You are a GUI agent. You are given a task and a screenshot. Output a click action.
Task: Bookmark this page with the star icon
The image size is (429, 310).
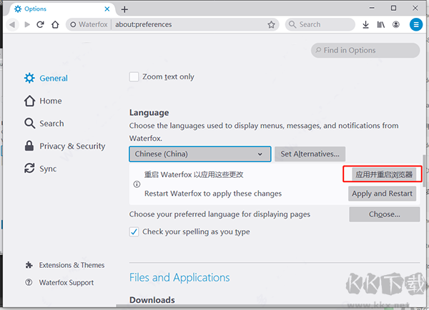click(x=271, y=24)
